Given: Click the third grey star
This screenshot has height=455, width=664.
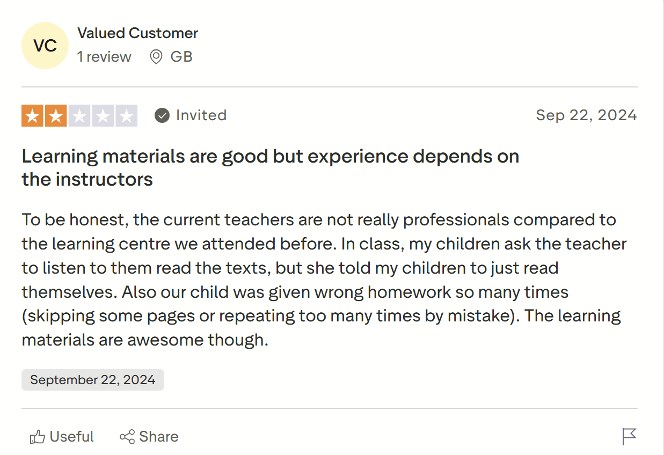Looking at the screenshot, I should pos(79,116).
